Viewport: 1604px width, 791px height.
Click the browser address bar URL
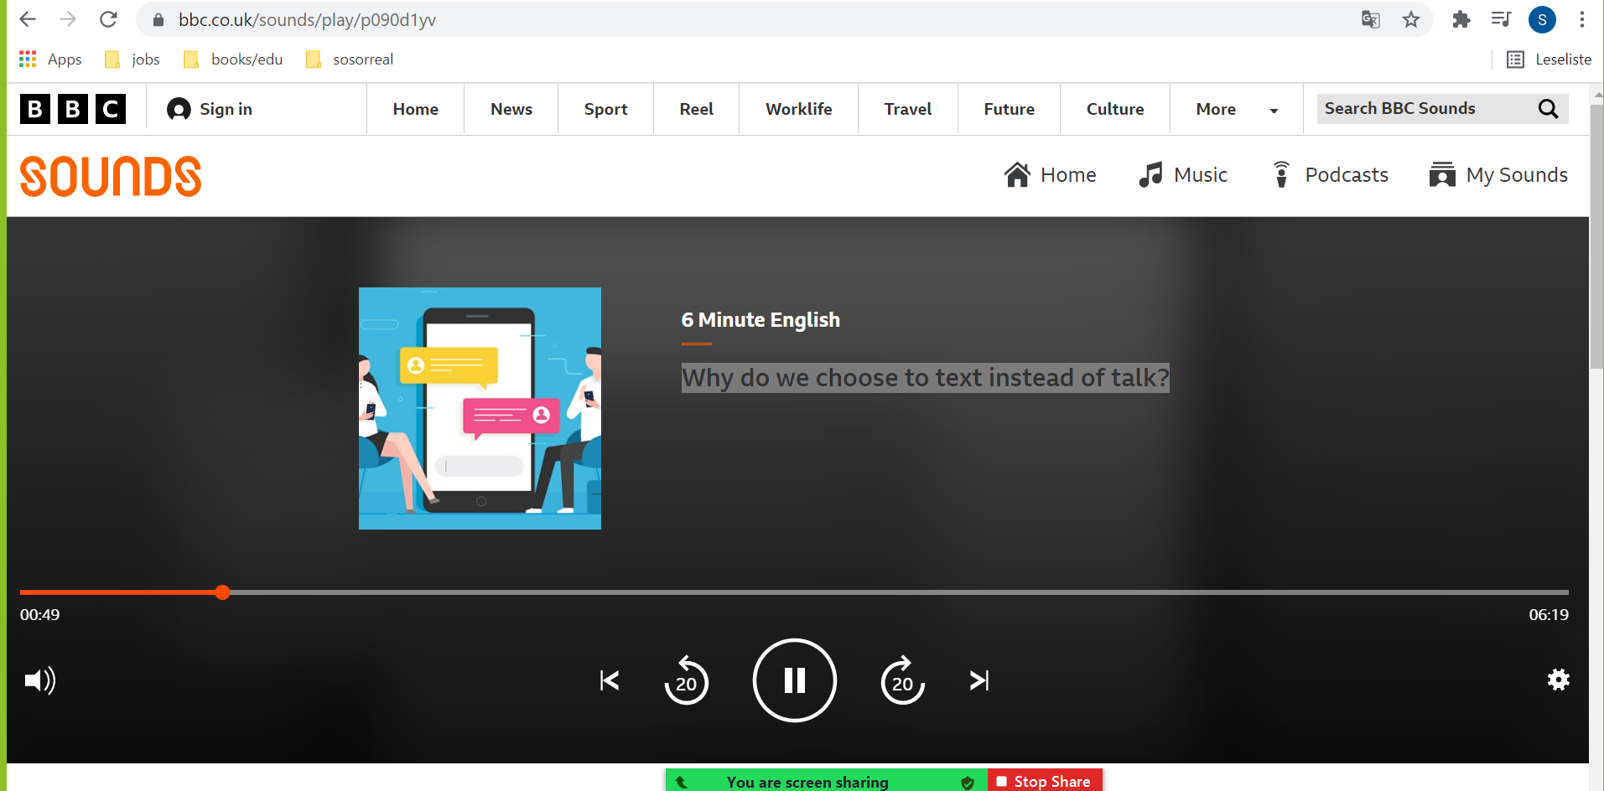click(x=307, y=19)
